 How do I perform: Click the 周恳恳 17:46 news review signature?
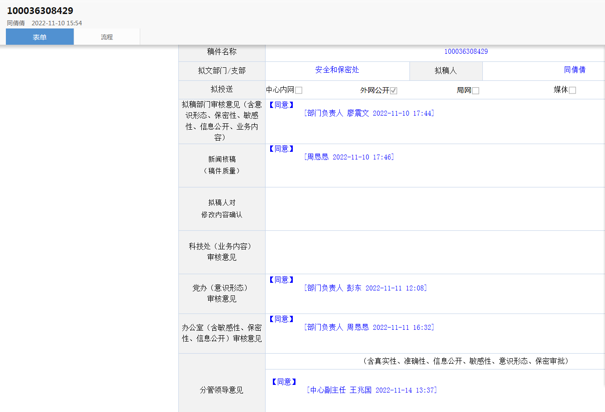(x=349, y=157)
